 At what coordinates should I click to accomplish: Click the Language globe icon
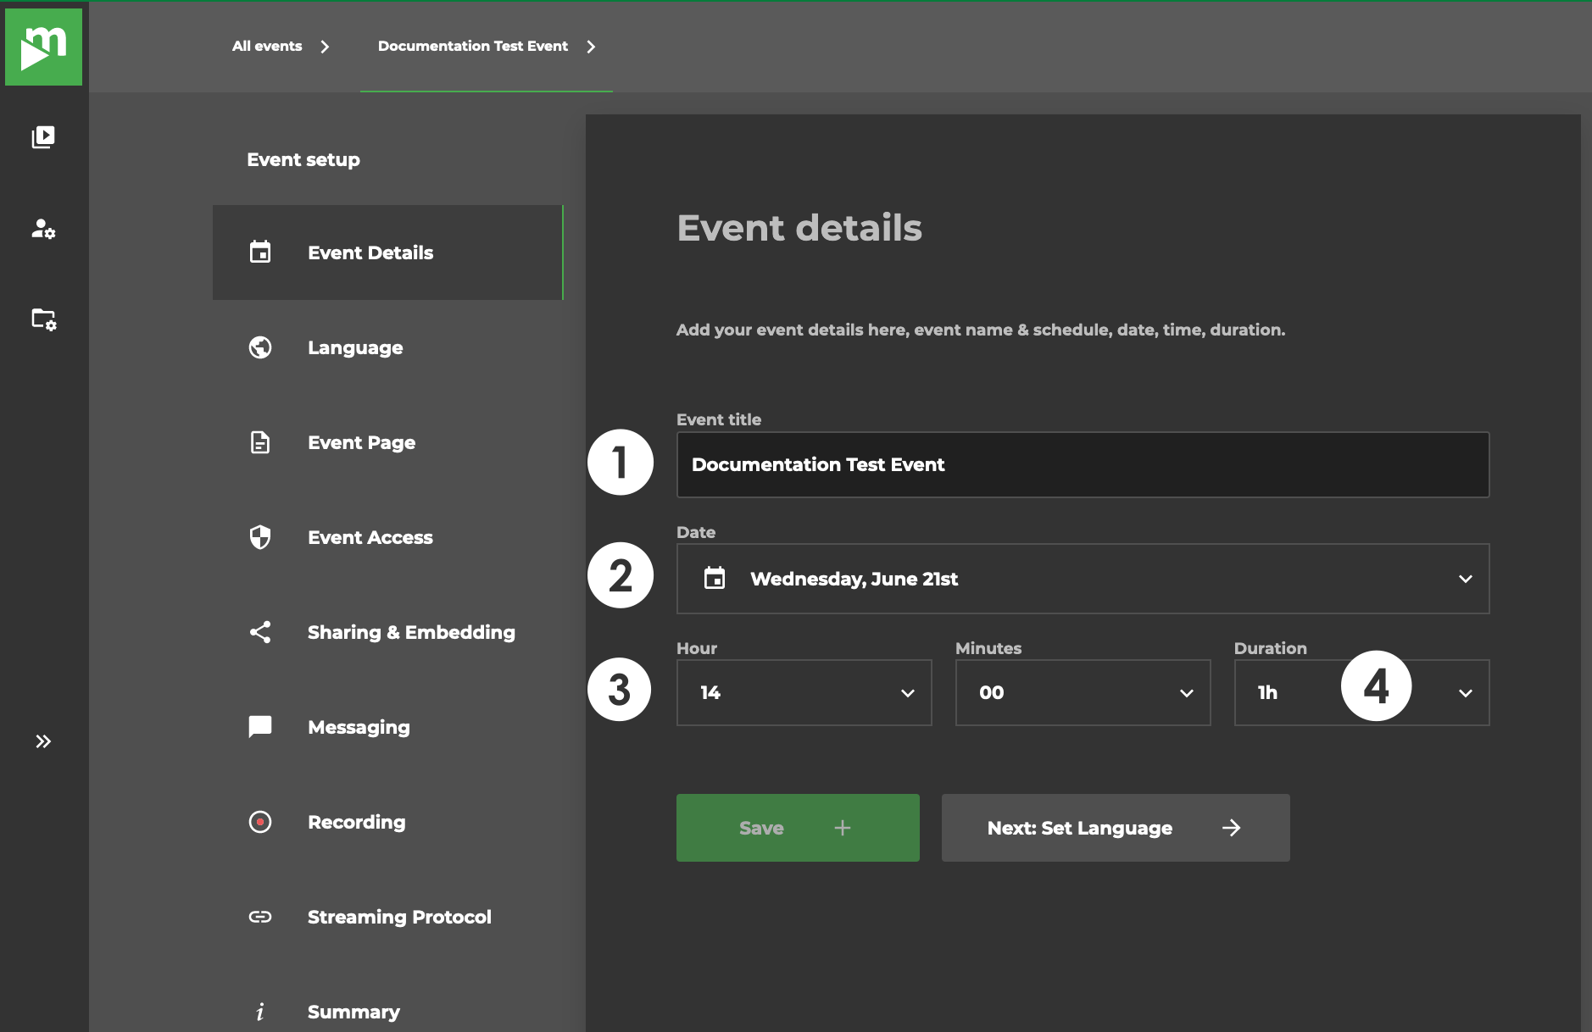260,347
